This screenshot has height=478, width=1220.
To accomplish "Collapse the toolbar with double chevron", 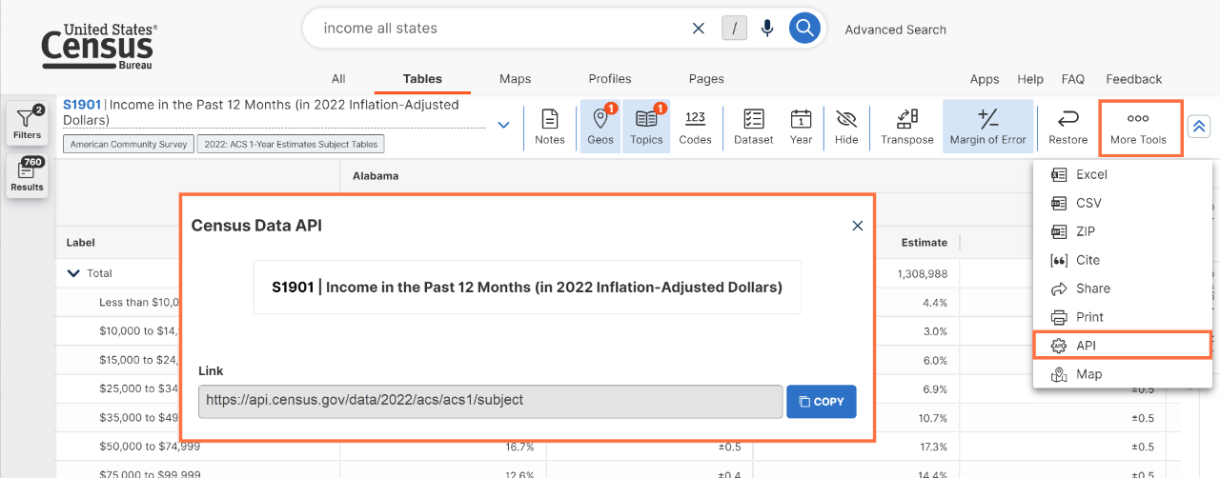I will 1198,126.
